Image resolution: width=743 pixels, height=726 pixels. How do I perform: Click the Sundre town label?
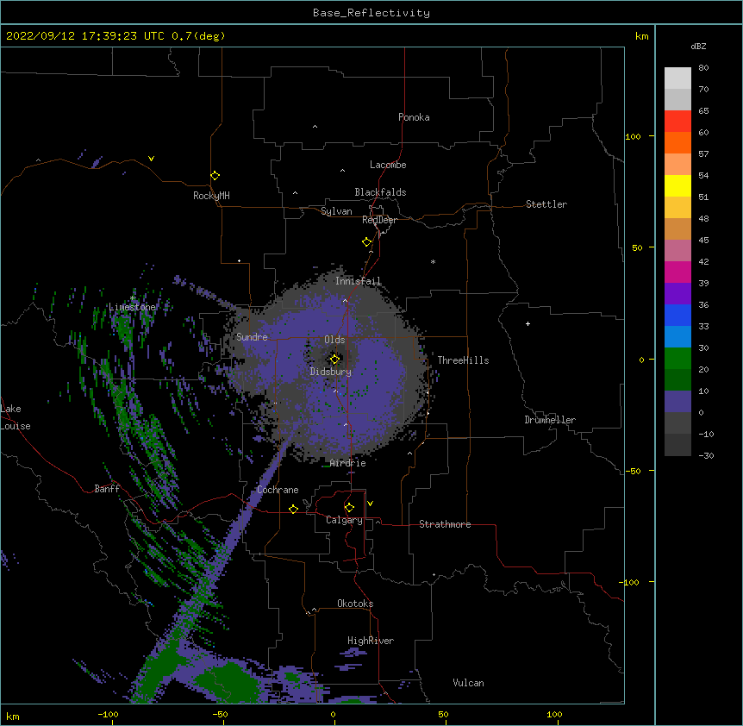pyautogui.click(x=252, y=337)
